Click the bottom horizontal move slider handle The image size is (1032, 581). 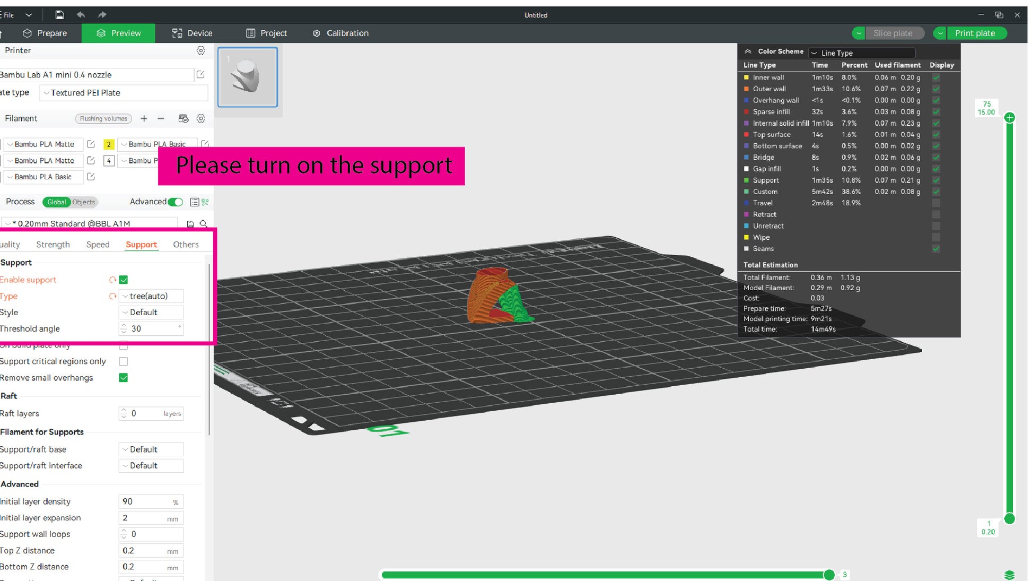pyautogui.click(x=829, y=575)
